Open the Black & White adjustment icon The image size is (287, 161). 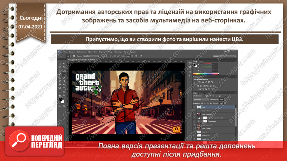tap(204, 86)
